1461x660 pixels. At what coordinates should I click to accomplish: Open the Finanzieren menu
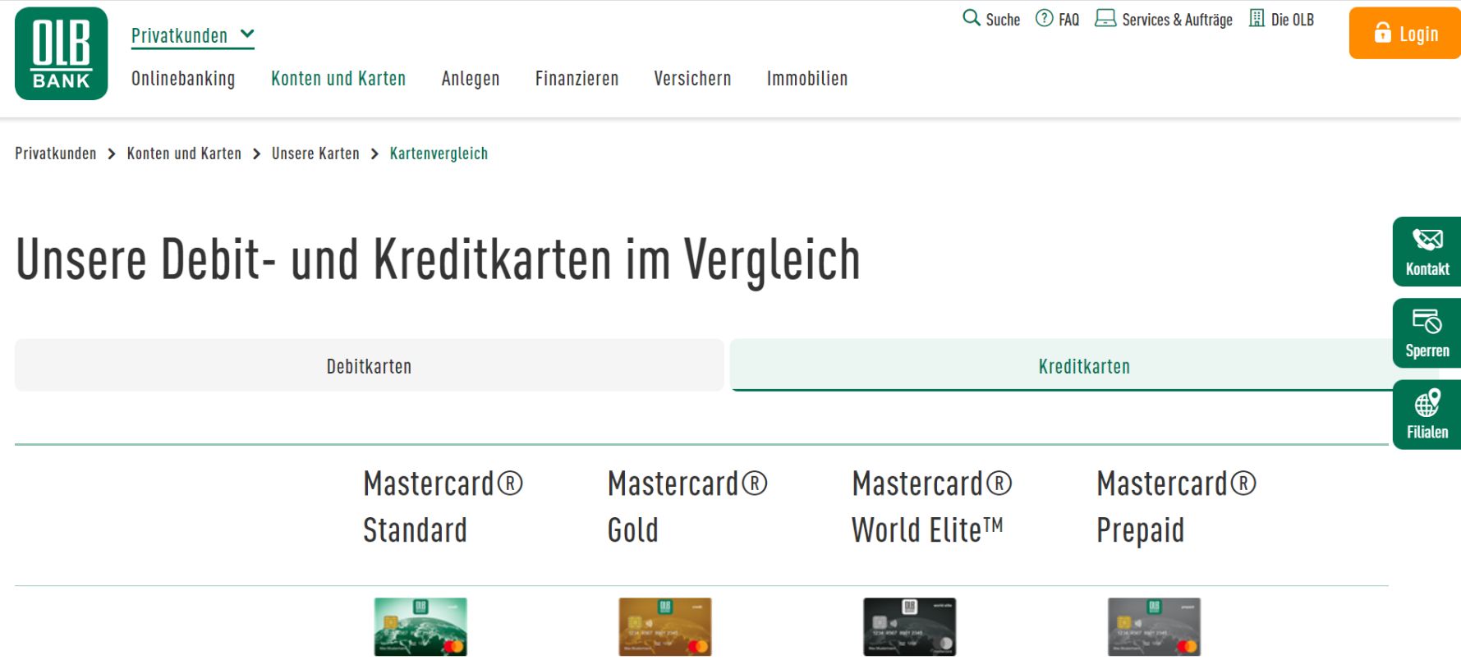[577, 79]
